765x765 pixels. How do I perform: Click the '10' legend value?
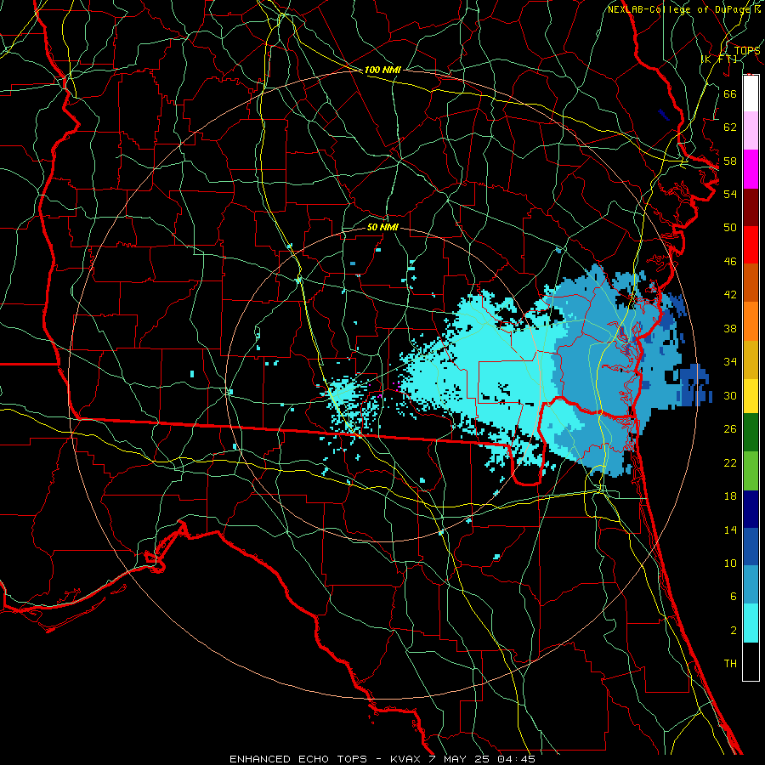point(730,564)
